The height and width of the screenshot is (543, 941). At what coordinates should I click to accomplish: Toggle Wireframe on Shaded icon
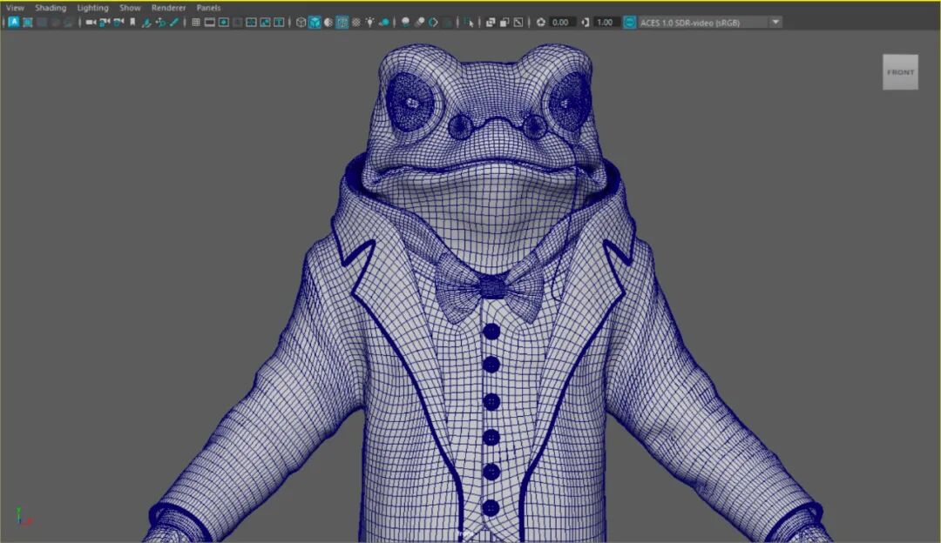(342, 22)
